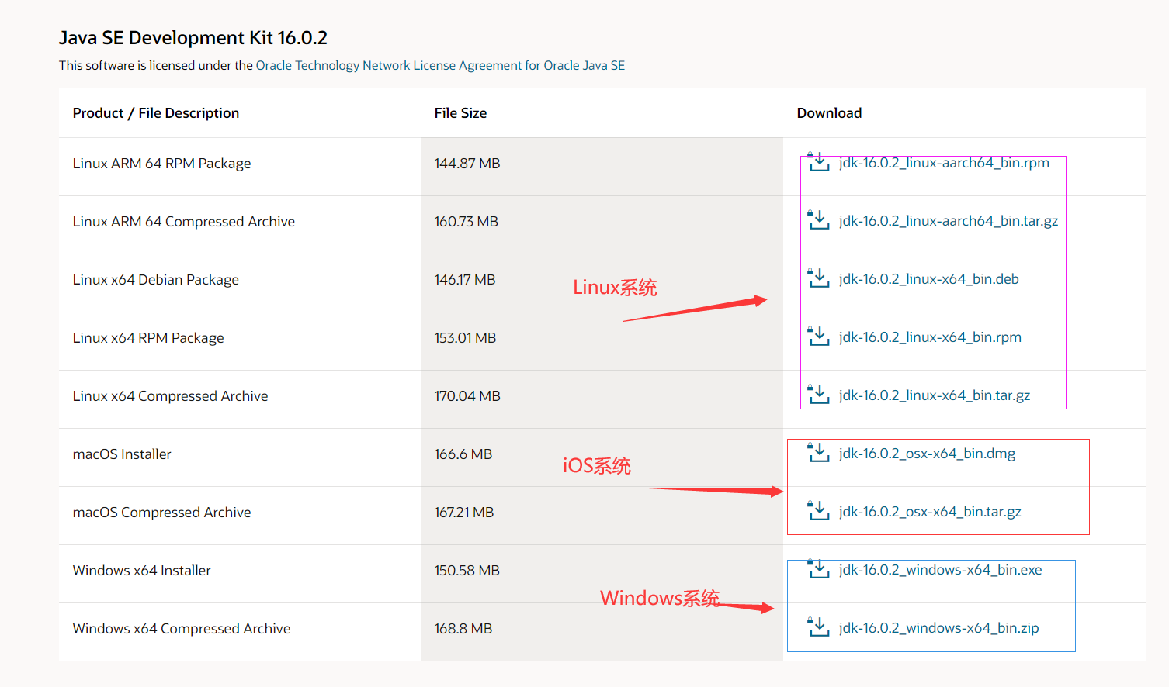Select the Java SE Development Kit 16.0.2 heading

(193, 38)
